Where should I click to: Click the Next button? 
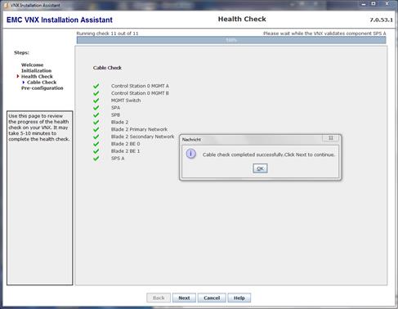coord(184,298)
